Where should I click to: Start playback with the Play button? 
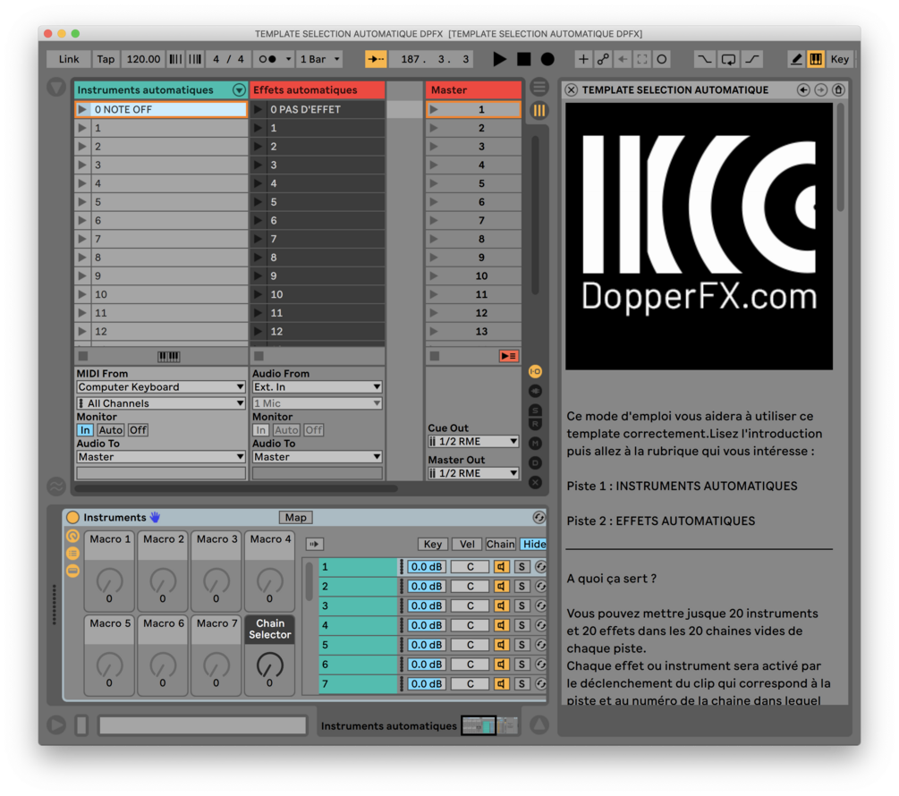click(x=499, y=59)
